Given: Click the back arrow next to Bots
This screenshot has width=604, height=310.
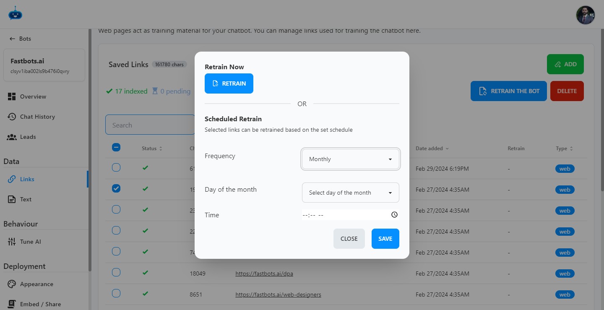Looking at the screenshot, I should pos(12,38).
